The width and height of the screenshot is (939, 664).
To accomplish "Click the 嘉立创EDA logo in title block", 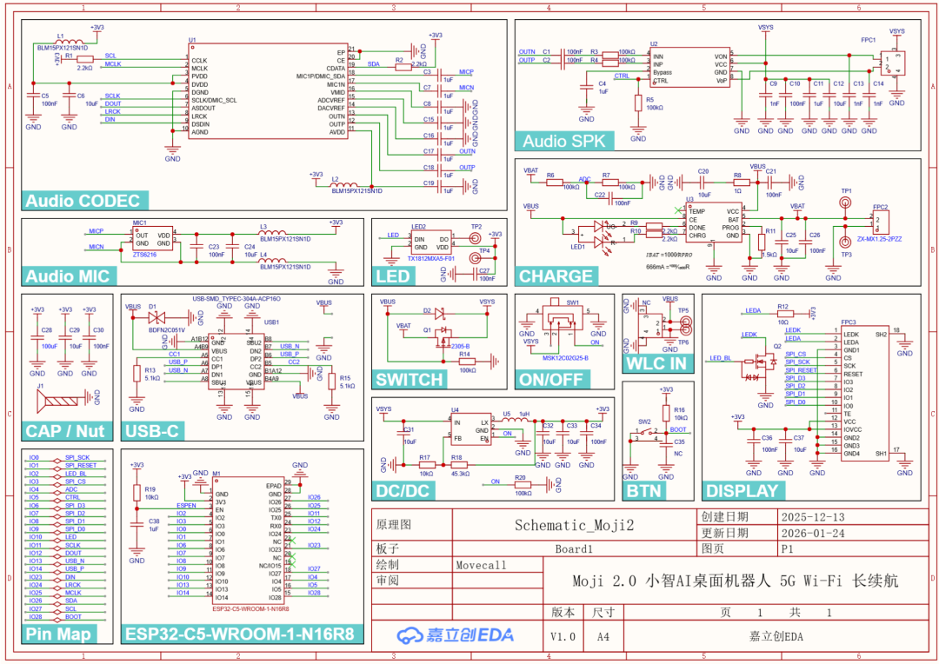I will tap(455, 635).
